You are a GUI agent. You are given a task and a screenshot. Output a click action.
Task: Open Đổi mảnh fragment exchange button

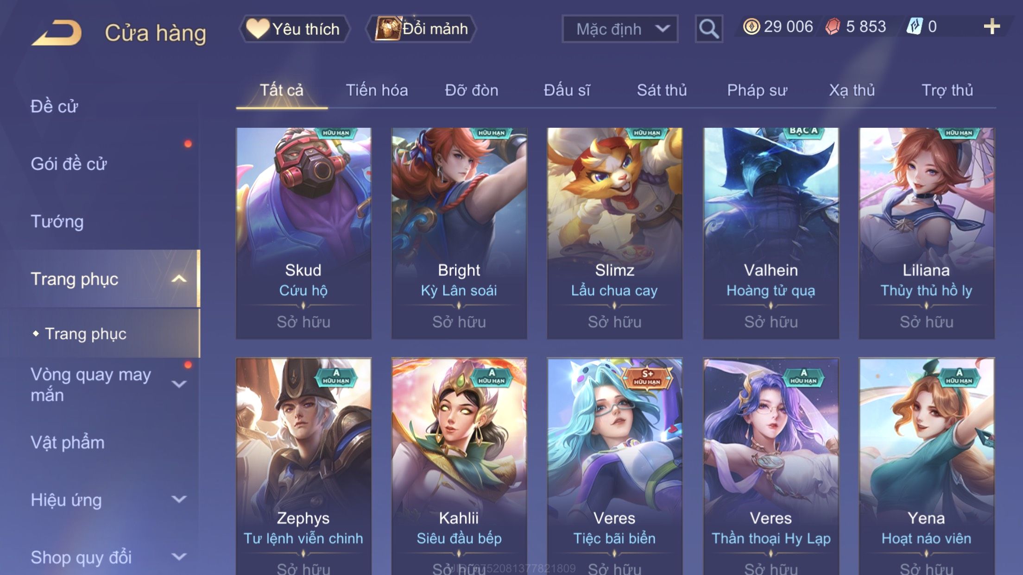click(x=421, y=29)
